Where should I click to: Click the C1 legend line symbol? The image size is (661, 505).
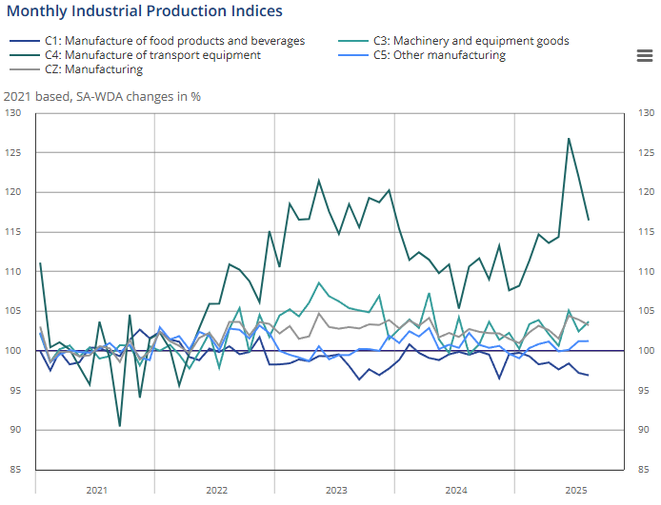[24, 41]
